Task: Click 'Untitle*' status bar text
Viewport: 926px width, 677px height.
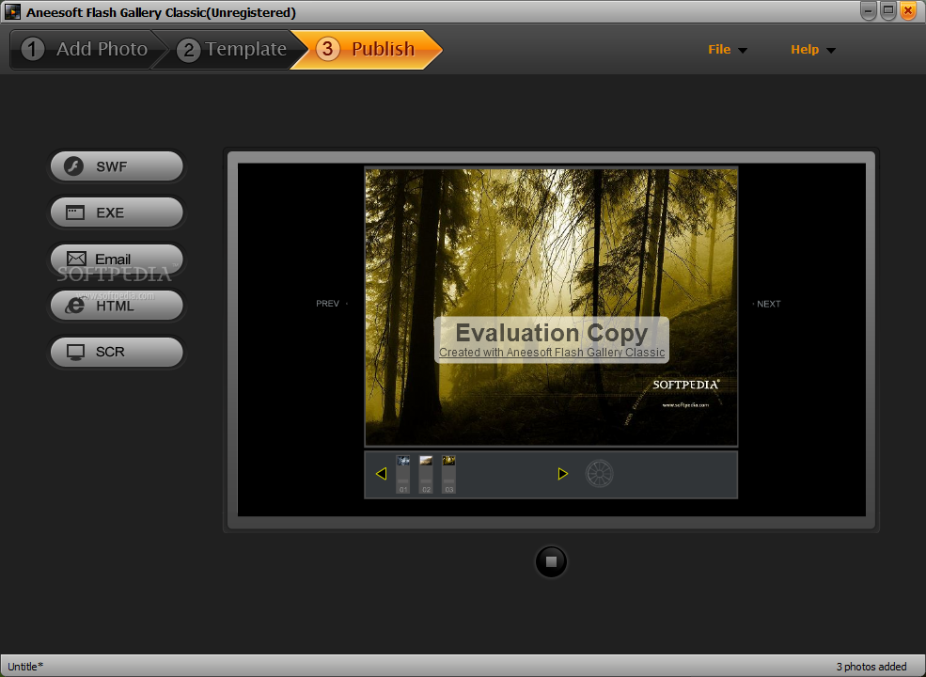Action: click(x=25, y=667)
